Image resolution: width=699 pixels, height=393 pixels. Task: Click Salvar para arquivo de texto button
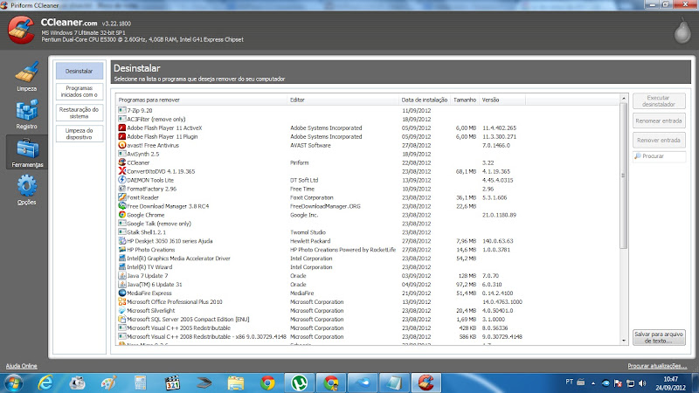(659, 337)
